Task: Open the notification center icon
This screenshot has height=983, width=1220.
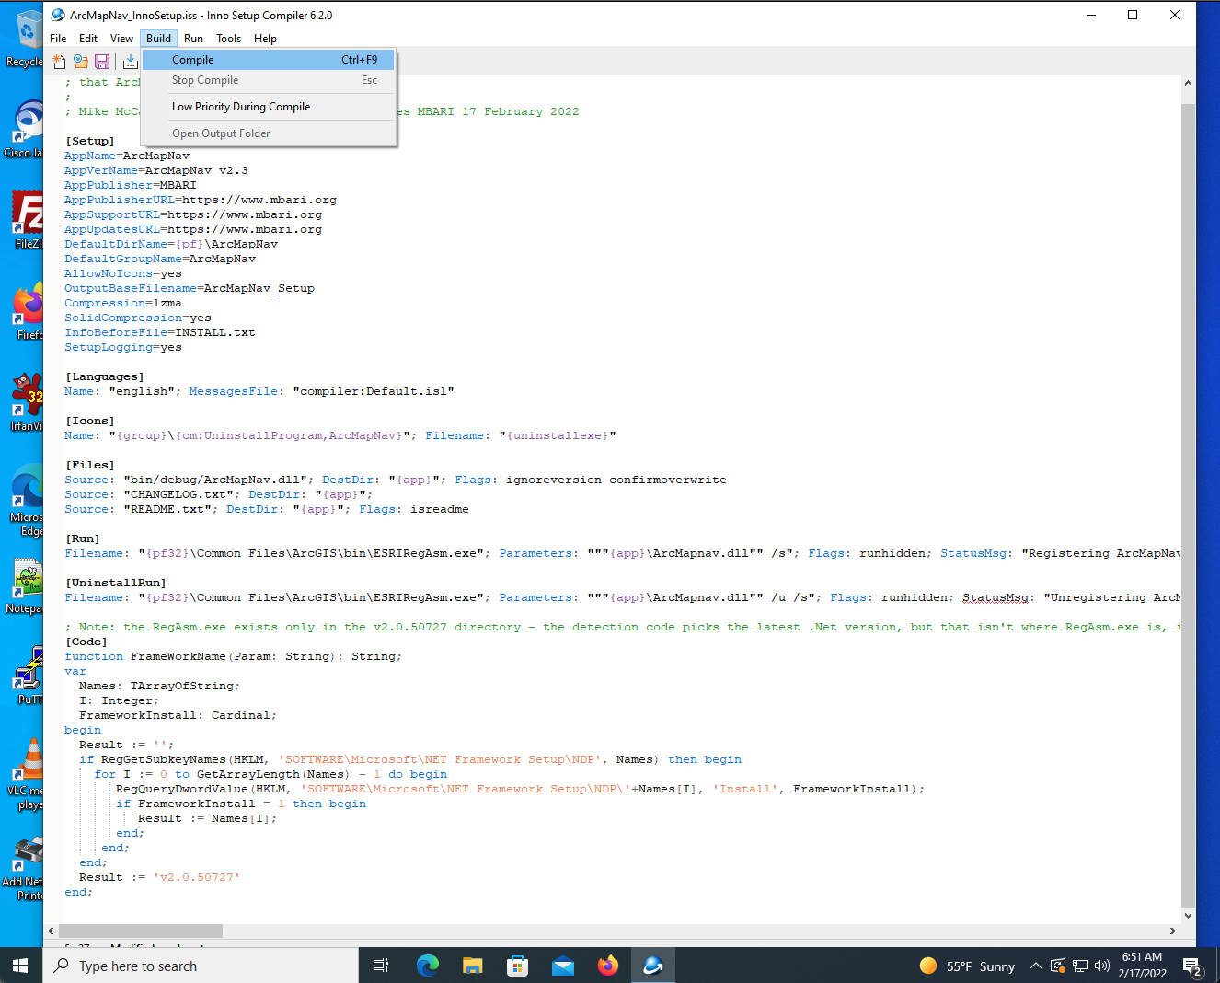Action: coord(1193,966)
